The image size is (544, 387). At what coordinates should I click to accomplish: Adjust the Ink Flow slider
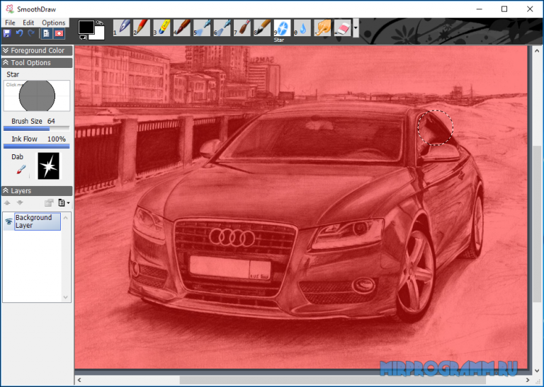coord(36,146)
